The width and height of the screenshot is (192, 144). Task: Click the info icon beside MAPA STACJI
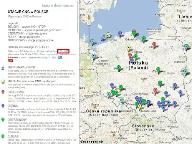click(x=3, y=68)
